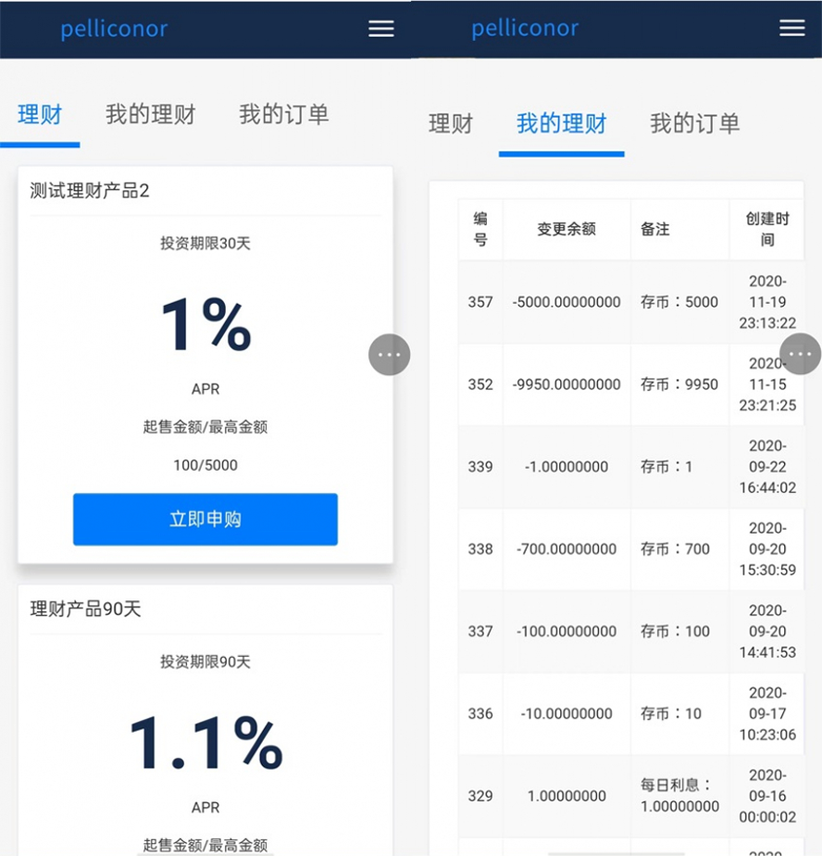Select row number 336
Screen dimensions: 822x856
[480, 714]
